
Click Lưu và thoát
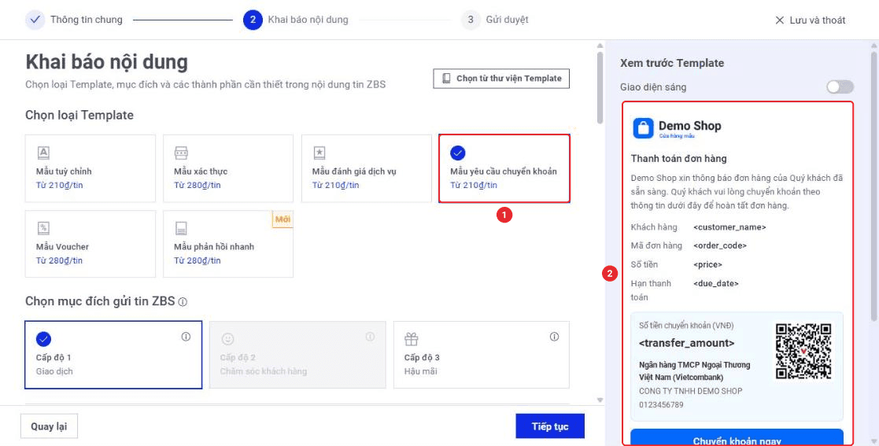(x=810, y=20)
